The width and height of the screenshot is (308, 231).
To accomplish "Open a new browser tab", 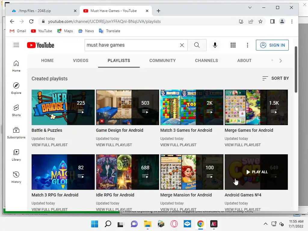I will point(159,11).
